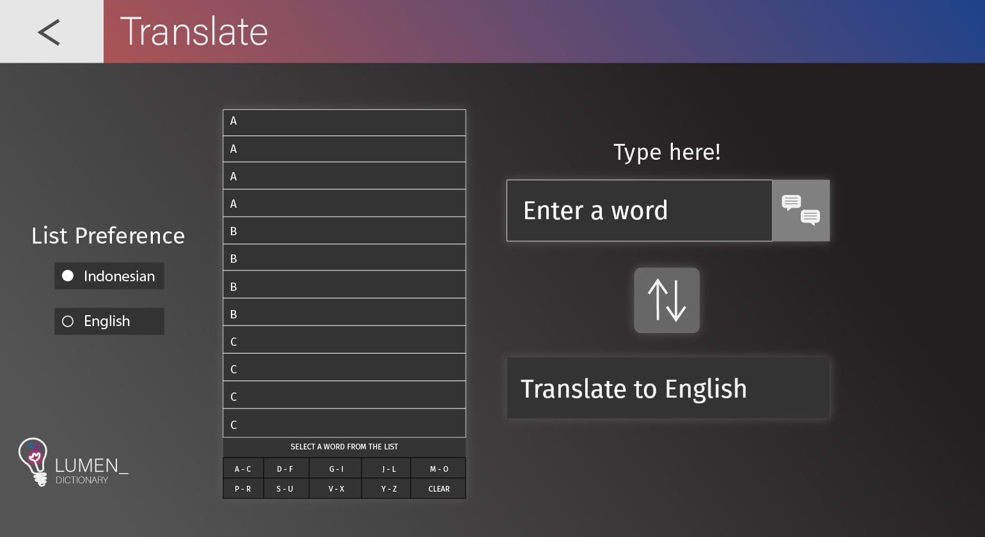Click the chat bubbles icon beside the input
Screen dimensions: 985x537
[x=800, y=210]
